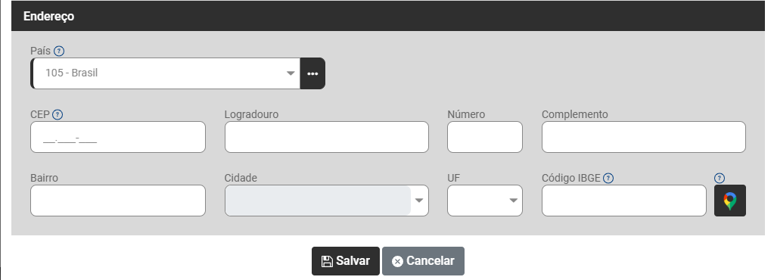Click the Cancelar button
774x280 pixels.
click(423, 261)
